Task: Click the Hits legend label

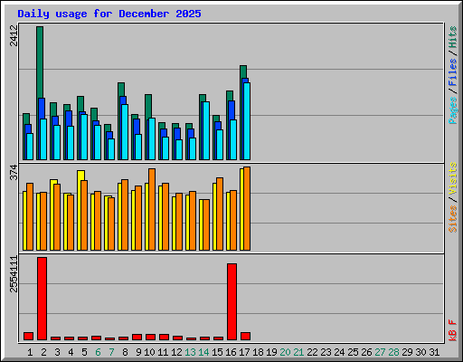Action: tap(453, 37)
